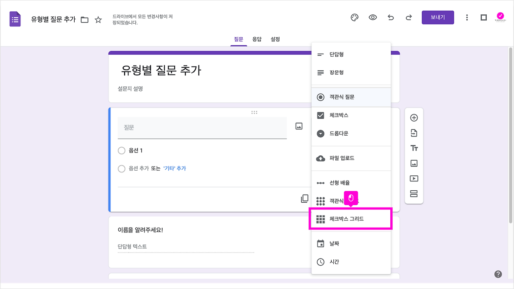Add a title and description using the Tt icon
Viewport: 514px width, 289px height.
414,148
